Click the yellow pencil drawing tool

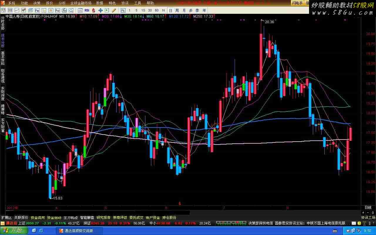tap(114, 10)
